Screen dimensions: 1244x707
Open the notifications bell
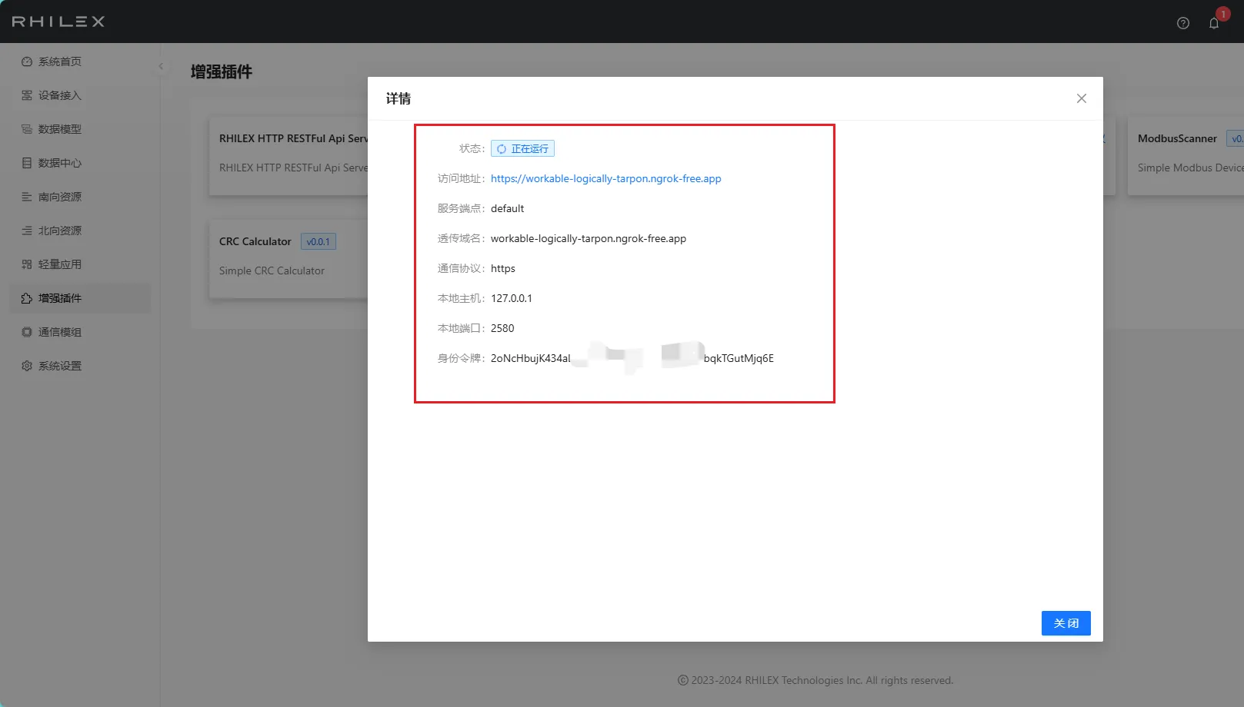coord(1214,23)
